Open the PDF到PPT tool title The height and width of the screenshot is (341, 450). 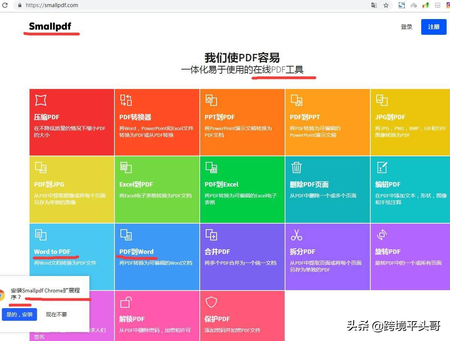point(305,117)
